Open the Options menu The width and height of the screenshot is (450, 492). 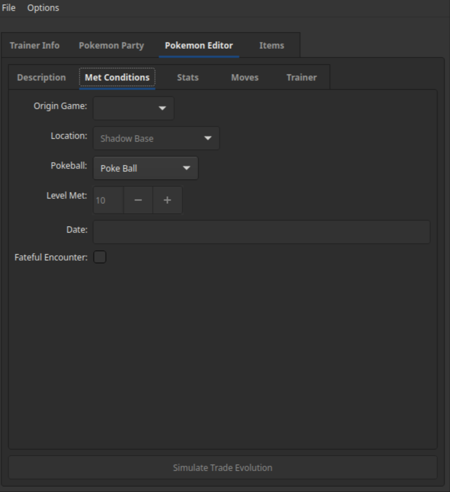coord(43,8)
